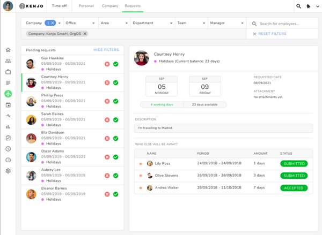Image resolution: width=322 pixels, height=235 pixels.
Task: Approve Courtney Henry's request in the list
Action: (116, 82)
